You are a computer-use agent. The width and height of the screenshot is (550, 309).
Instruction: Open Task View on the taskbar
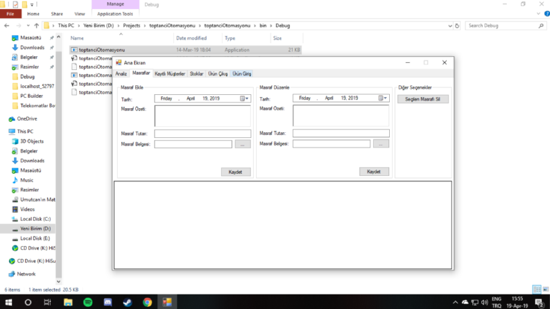click(47, 302)
